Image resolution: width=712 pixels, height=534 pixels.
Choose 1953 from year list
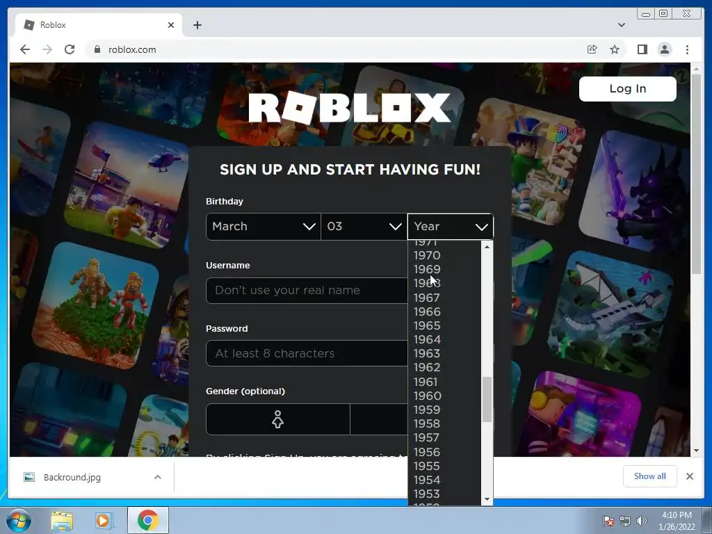(x=444, y=494)
